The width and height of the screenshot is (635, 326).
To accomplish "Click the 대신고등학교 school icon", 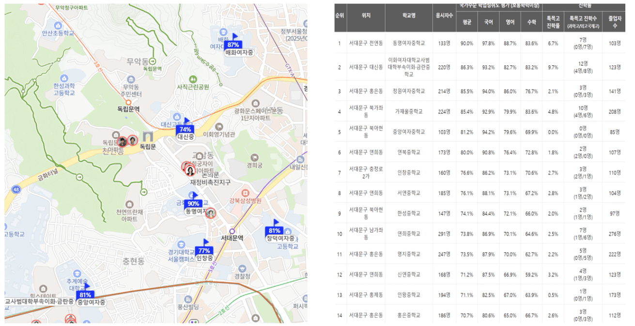I will click(177, 117).
